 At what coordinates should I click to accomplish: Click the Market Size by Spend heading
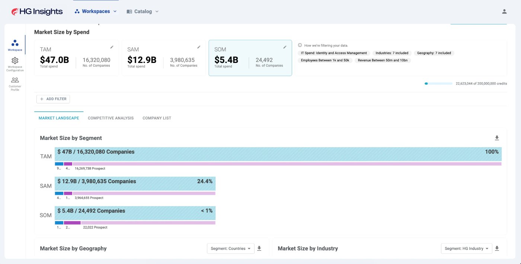coord(62,32)
